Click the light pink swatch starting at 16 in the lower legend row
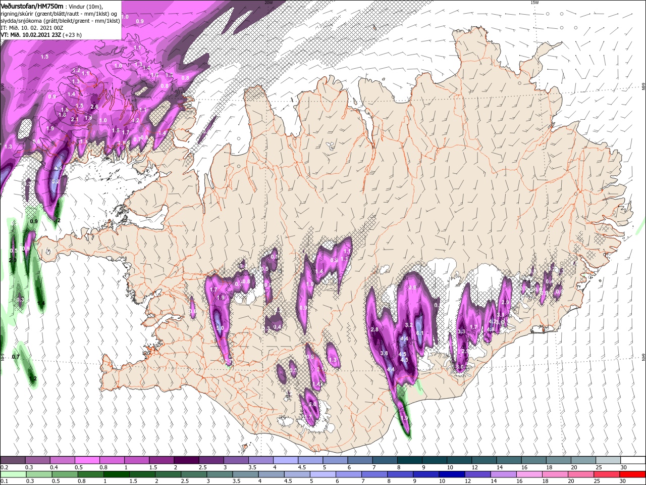Image resolution: width=646 pixels, height=485 pixels. pos(528,474)
